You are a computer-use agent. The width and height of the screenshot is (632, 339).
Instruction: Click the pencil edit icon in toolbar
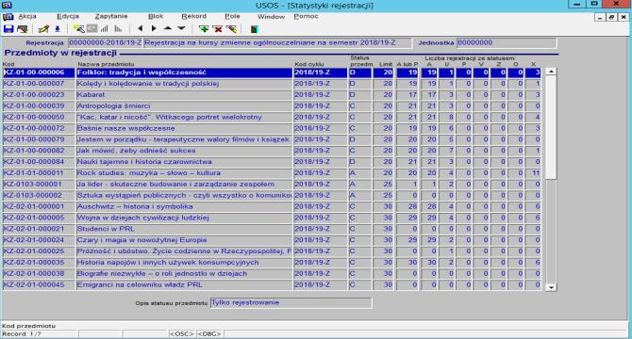pos(43,29)
